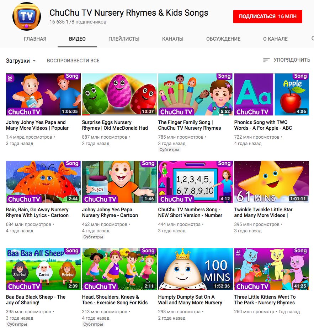Open the Humpty Dumpty 100 MINS thumbnail
The height and width of the screenshot is (330, 314).
[x=195, y=269]
